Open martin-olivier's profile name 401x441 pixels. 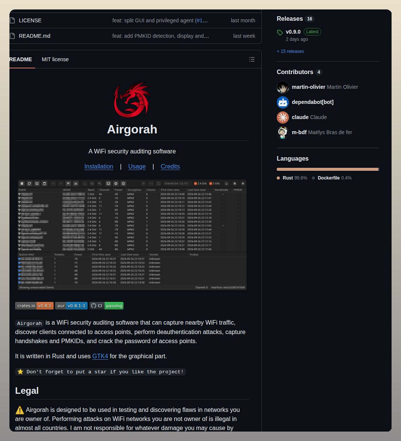click(308, 87)
